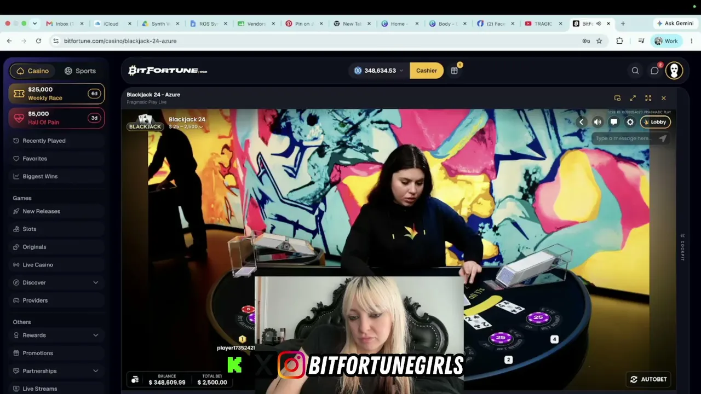Expand the Discover section

point(56,282)
